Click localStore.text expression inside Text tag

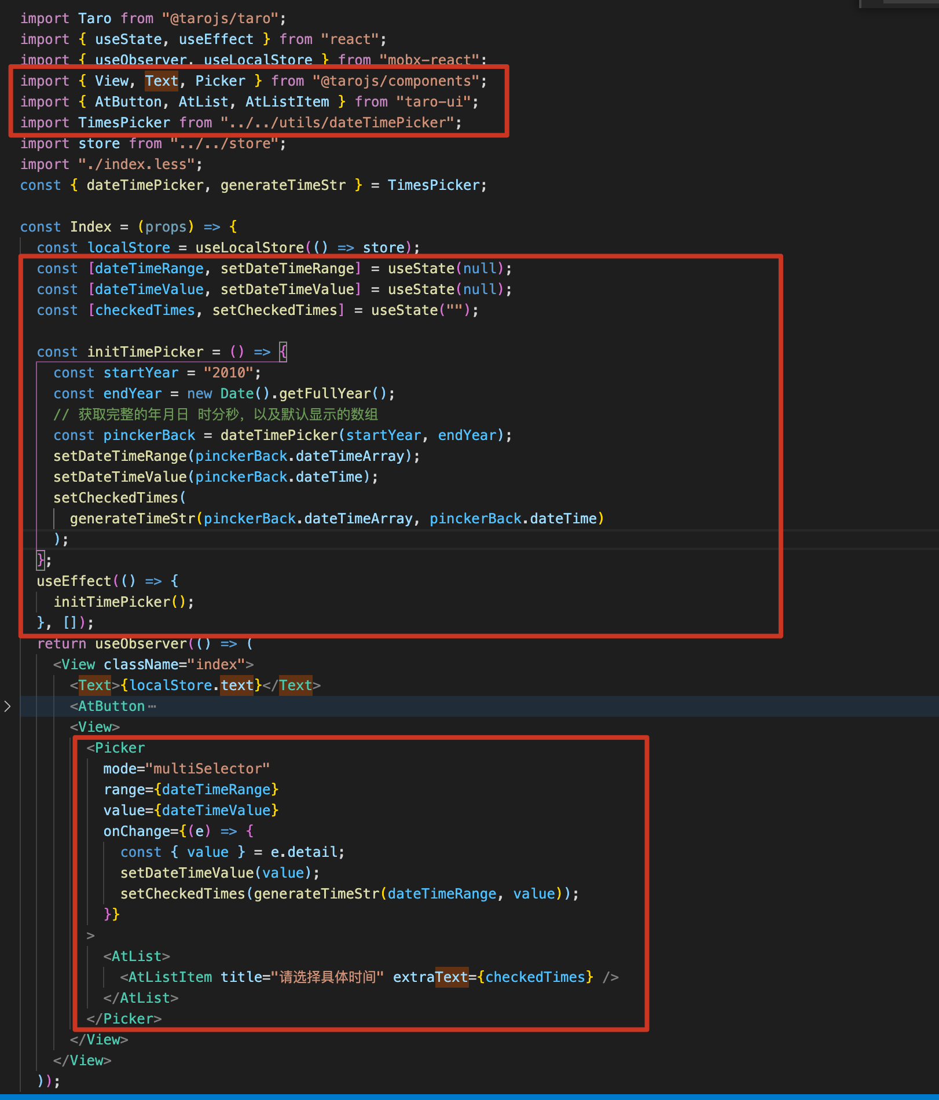[191, 685]
